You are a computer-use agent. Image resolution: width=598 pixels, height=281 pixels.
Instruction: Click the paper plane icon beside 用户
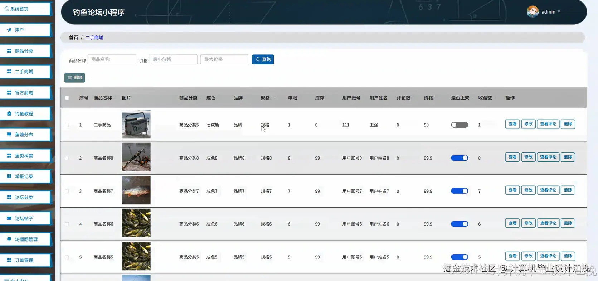[9, 30]
